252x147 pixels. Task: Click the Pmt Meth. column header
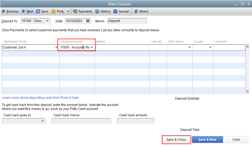176,42
